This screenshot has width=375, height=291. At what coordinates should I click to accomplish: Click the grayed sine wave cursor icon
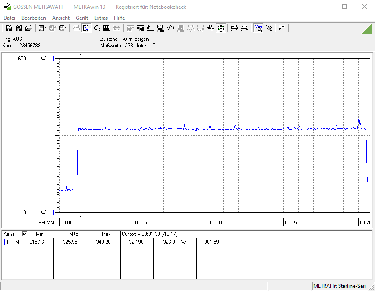pos(191,28)
